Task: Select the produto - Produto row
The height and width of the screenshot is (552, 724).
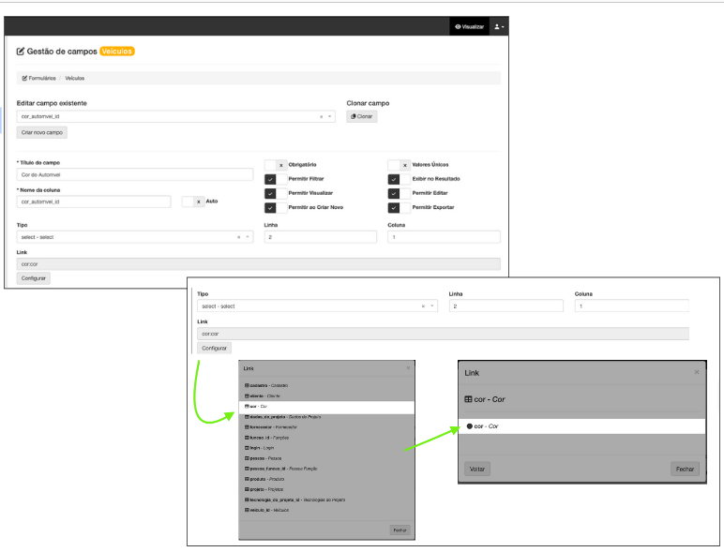Action: click(x=326, y=479)
